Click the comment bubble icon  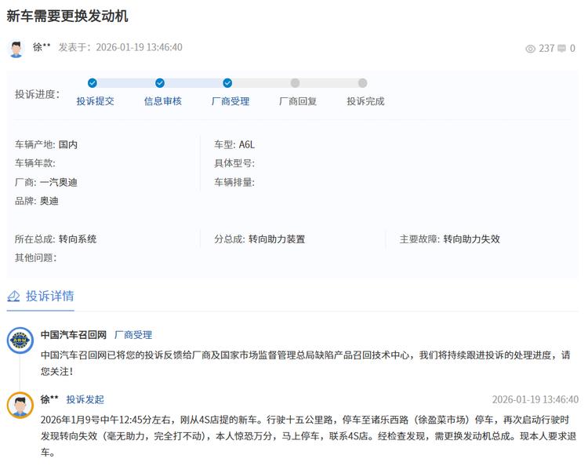point(562,49)
